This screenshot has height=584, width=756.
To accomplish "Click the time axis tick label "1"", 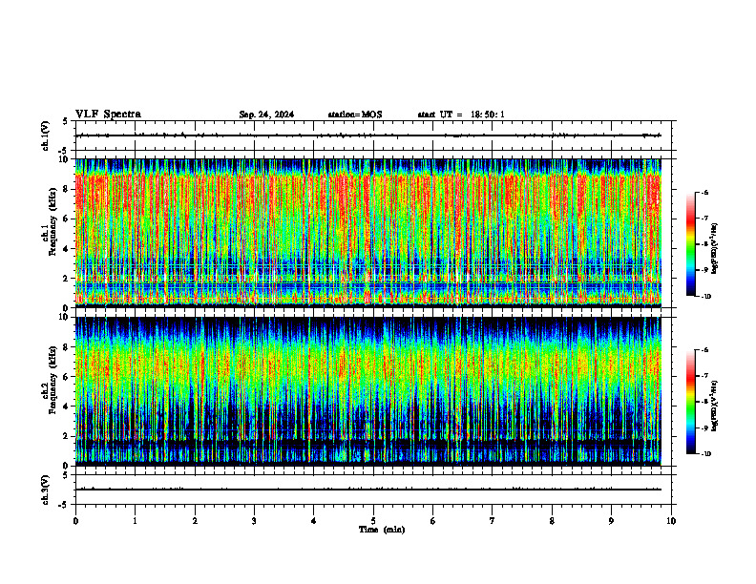I will click(135, 521).
